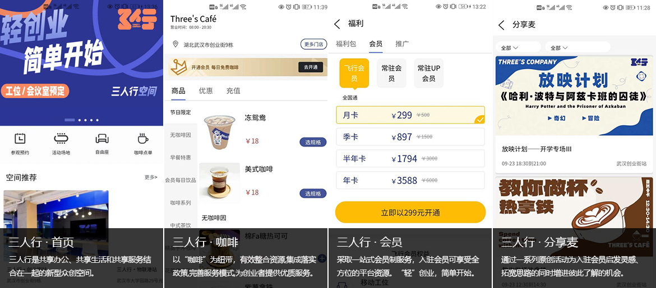Tap the location pin beside 湖北武汉市创业街9栋
Viewport: 656px width, 288px height.
click(175, 44)
